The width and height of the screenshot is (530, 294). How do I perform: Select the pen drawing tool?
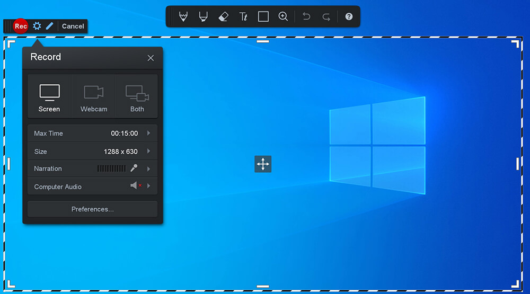(183, 16)
